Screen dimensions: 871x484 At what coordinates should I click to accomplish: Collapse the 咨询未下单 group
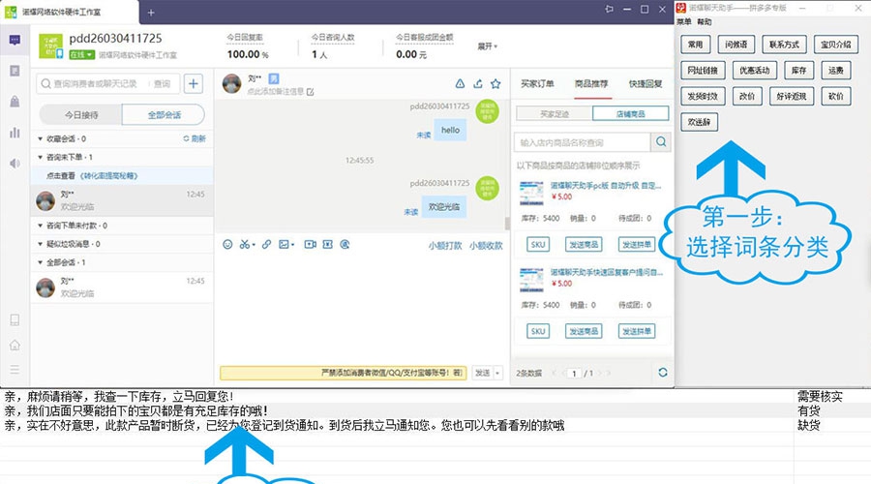(x=40, y=157)
